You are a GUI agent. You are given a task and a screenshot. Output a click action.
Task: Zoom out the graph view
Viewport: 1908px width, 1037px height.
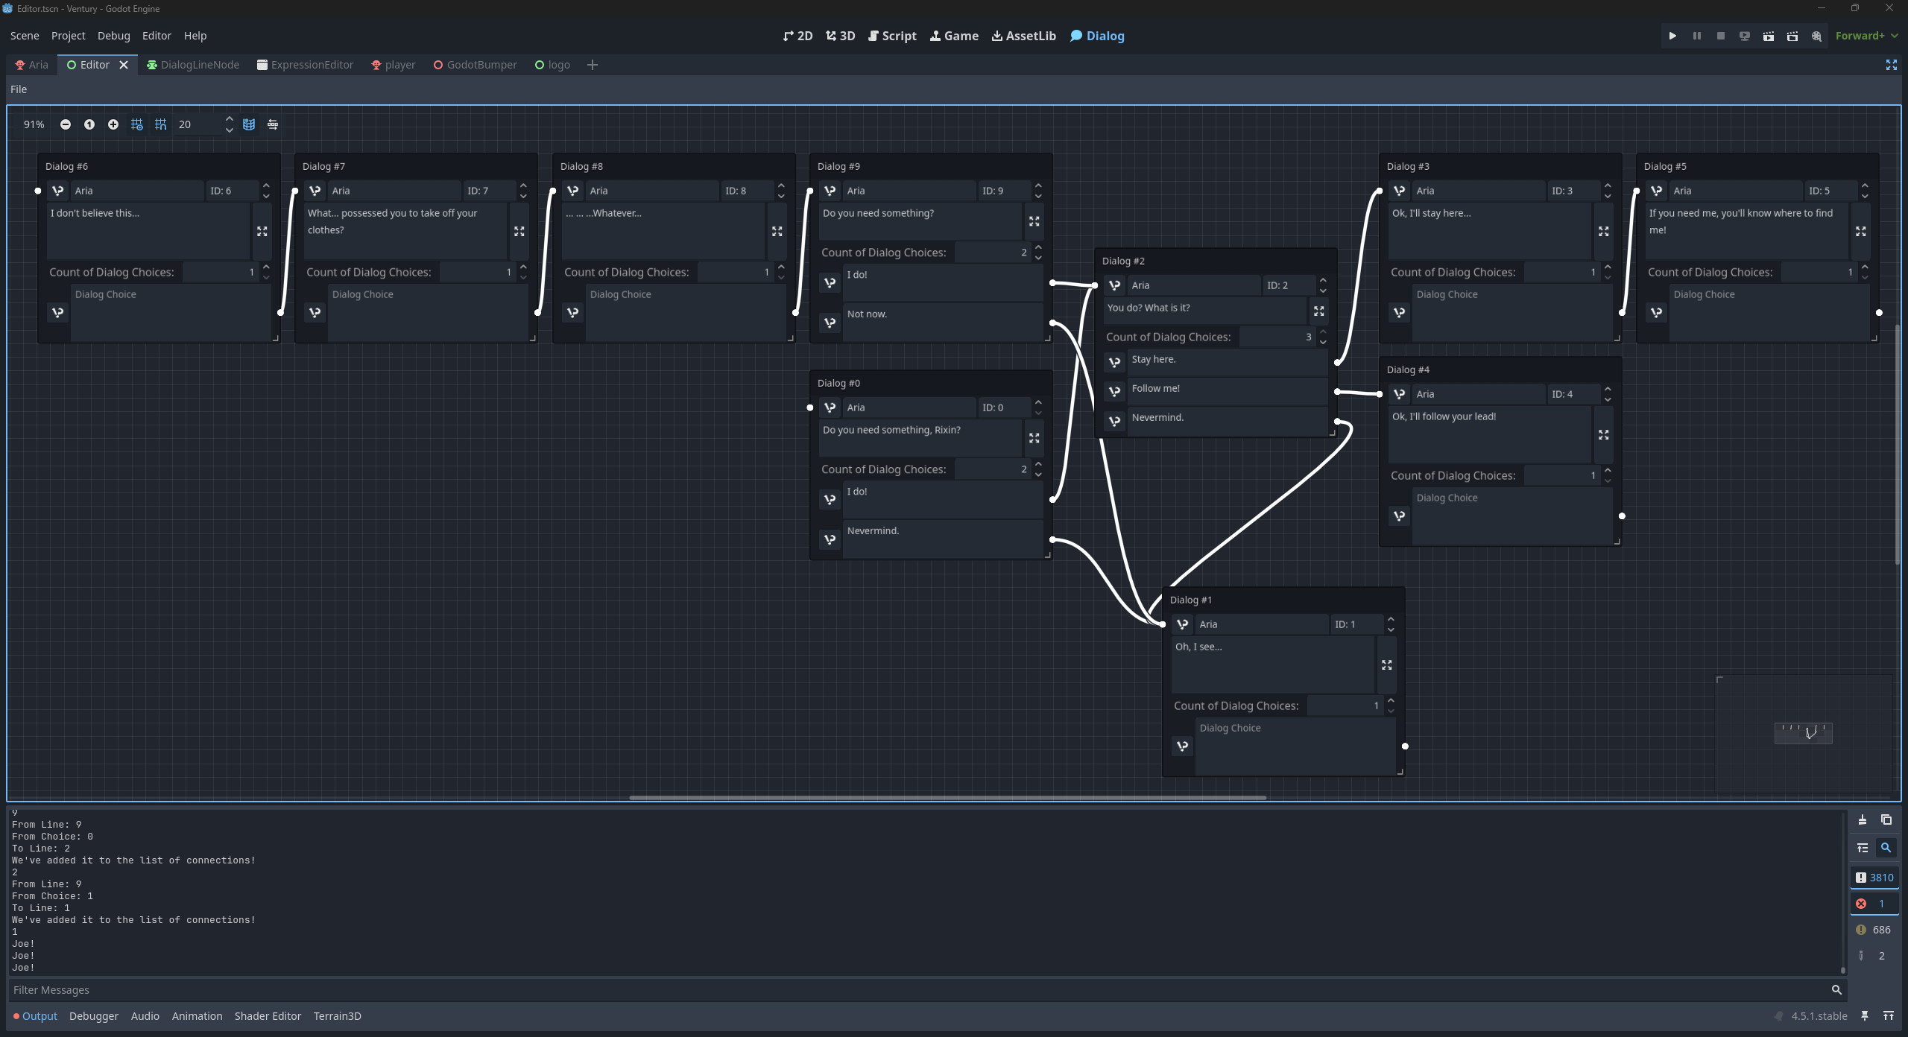pos(66,124)
